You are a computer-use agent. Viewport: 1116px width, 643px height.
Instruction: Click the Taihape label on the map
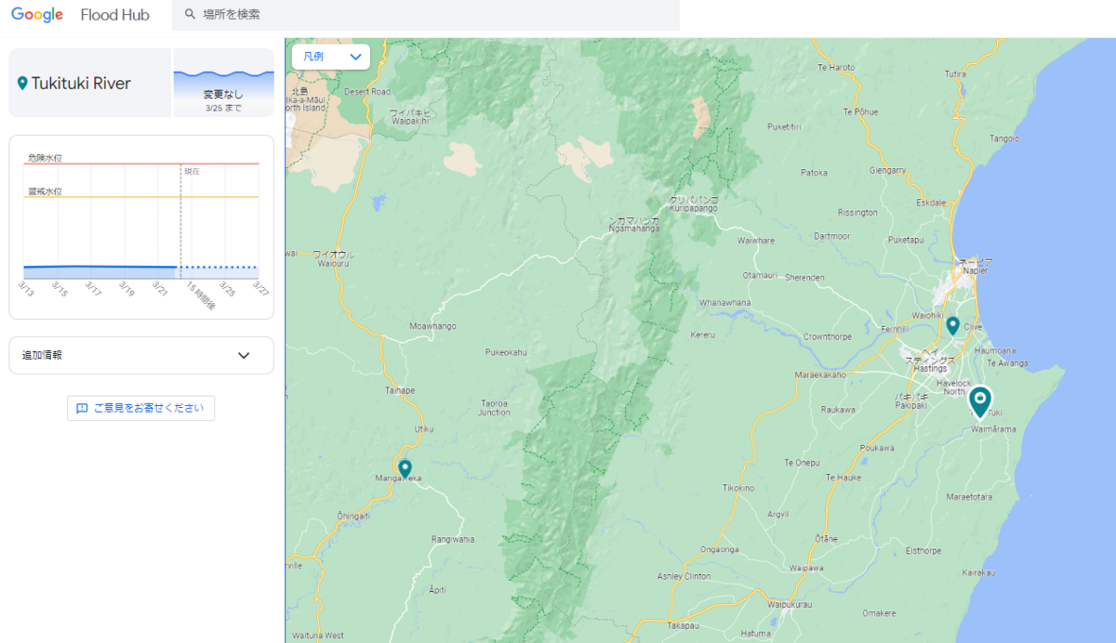pos(400,390)
